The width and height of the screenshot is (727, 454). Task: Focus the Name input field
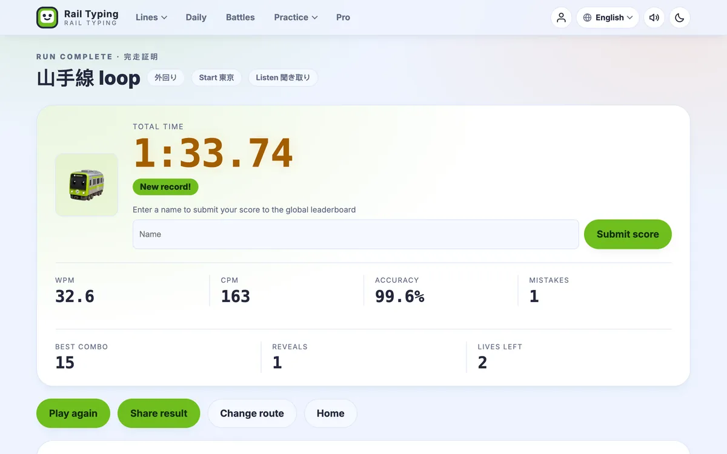pyautogui.click(x=356, y=234)
